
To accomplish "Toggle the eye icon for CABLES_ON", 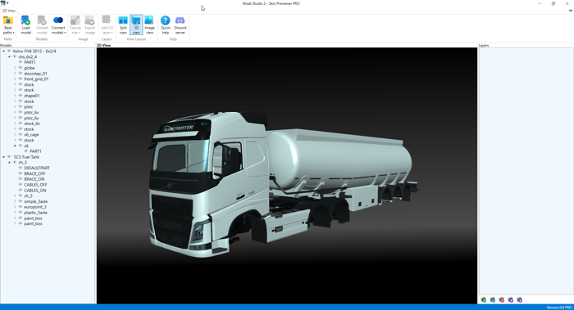I will click(20, 191).
